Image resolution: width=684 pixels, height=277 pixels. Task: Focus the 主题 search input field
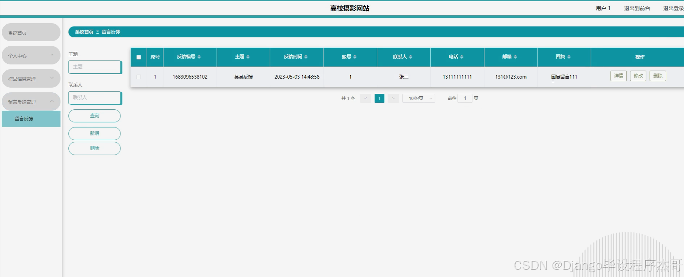95,67
